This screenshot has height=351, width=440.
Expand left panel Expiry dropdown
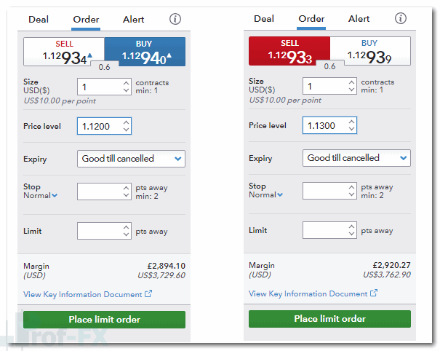pyautogui.click(x=131, y=158)
